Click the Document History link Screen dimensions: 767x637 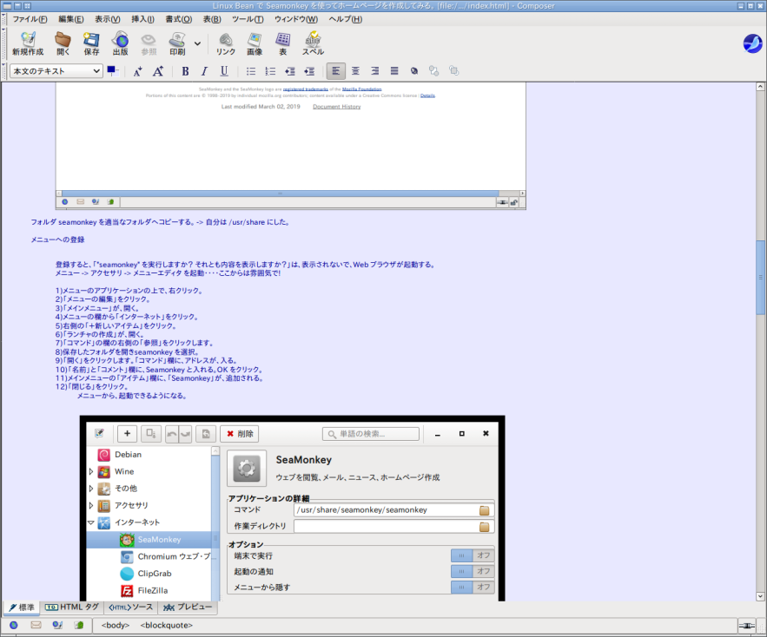336,107
